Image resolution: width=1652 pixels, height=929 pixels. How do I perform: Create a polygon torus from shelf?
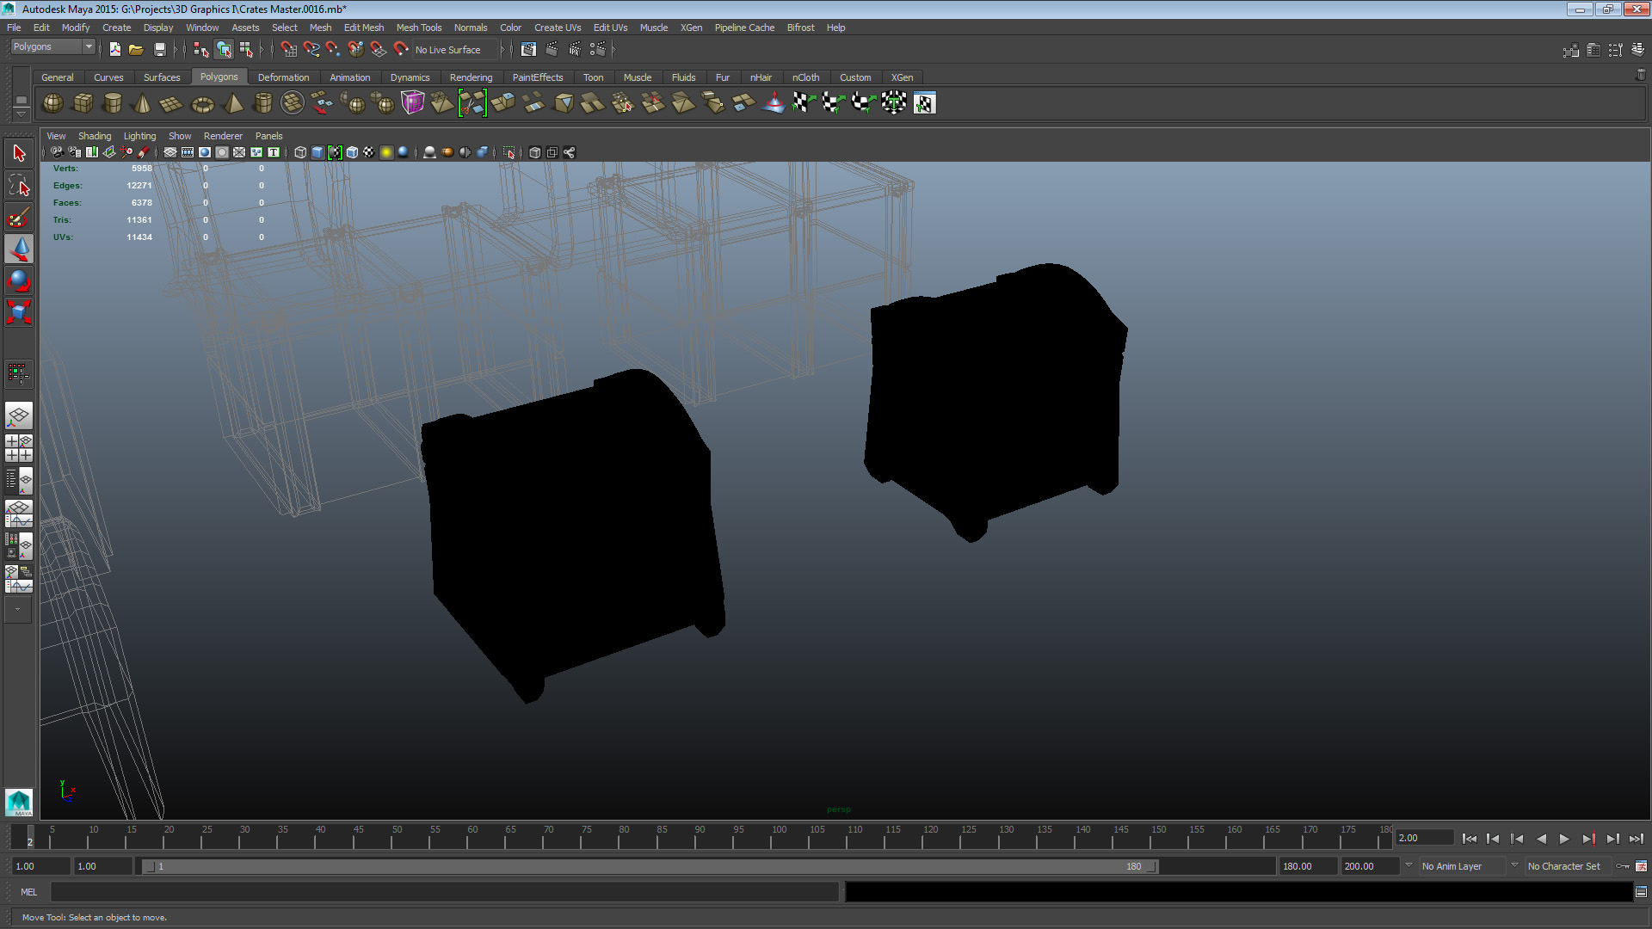(x=202, y=104)
